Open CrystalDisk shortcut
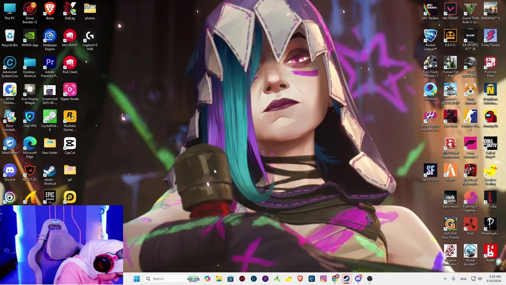The image size is (506, 285). coord(50,121)
